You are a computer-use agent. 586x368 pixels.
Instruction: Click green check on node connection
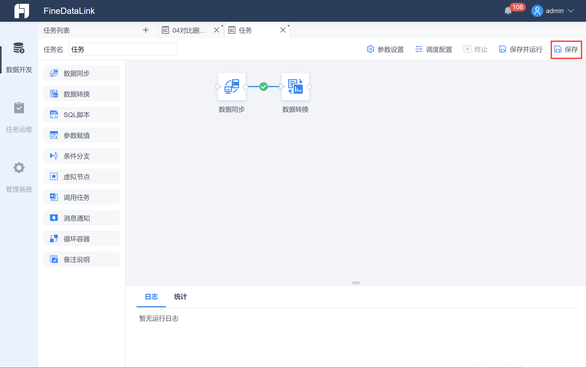coord(263,87)
